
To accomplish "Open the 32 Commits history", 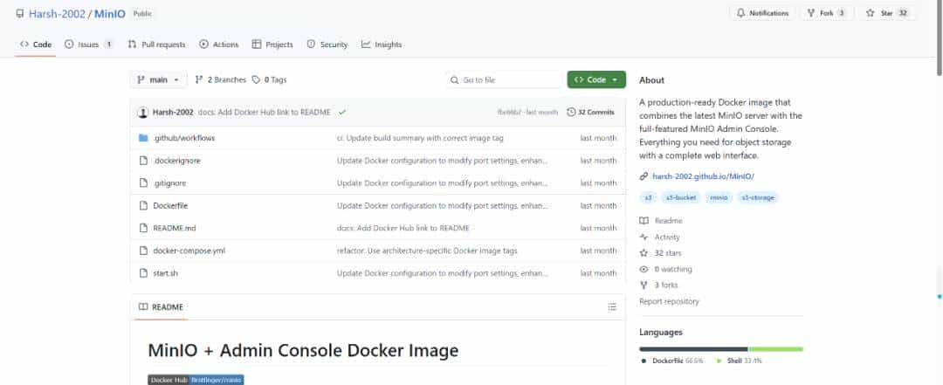I will [591, 112].
